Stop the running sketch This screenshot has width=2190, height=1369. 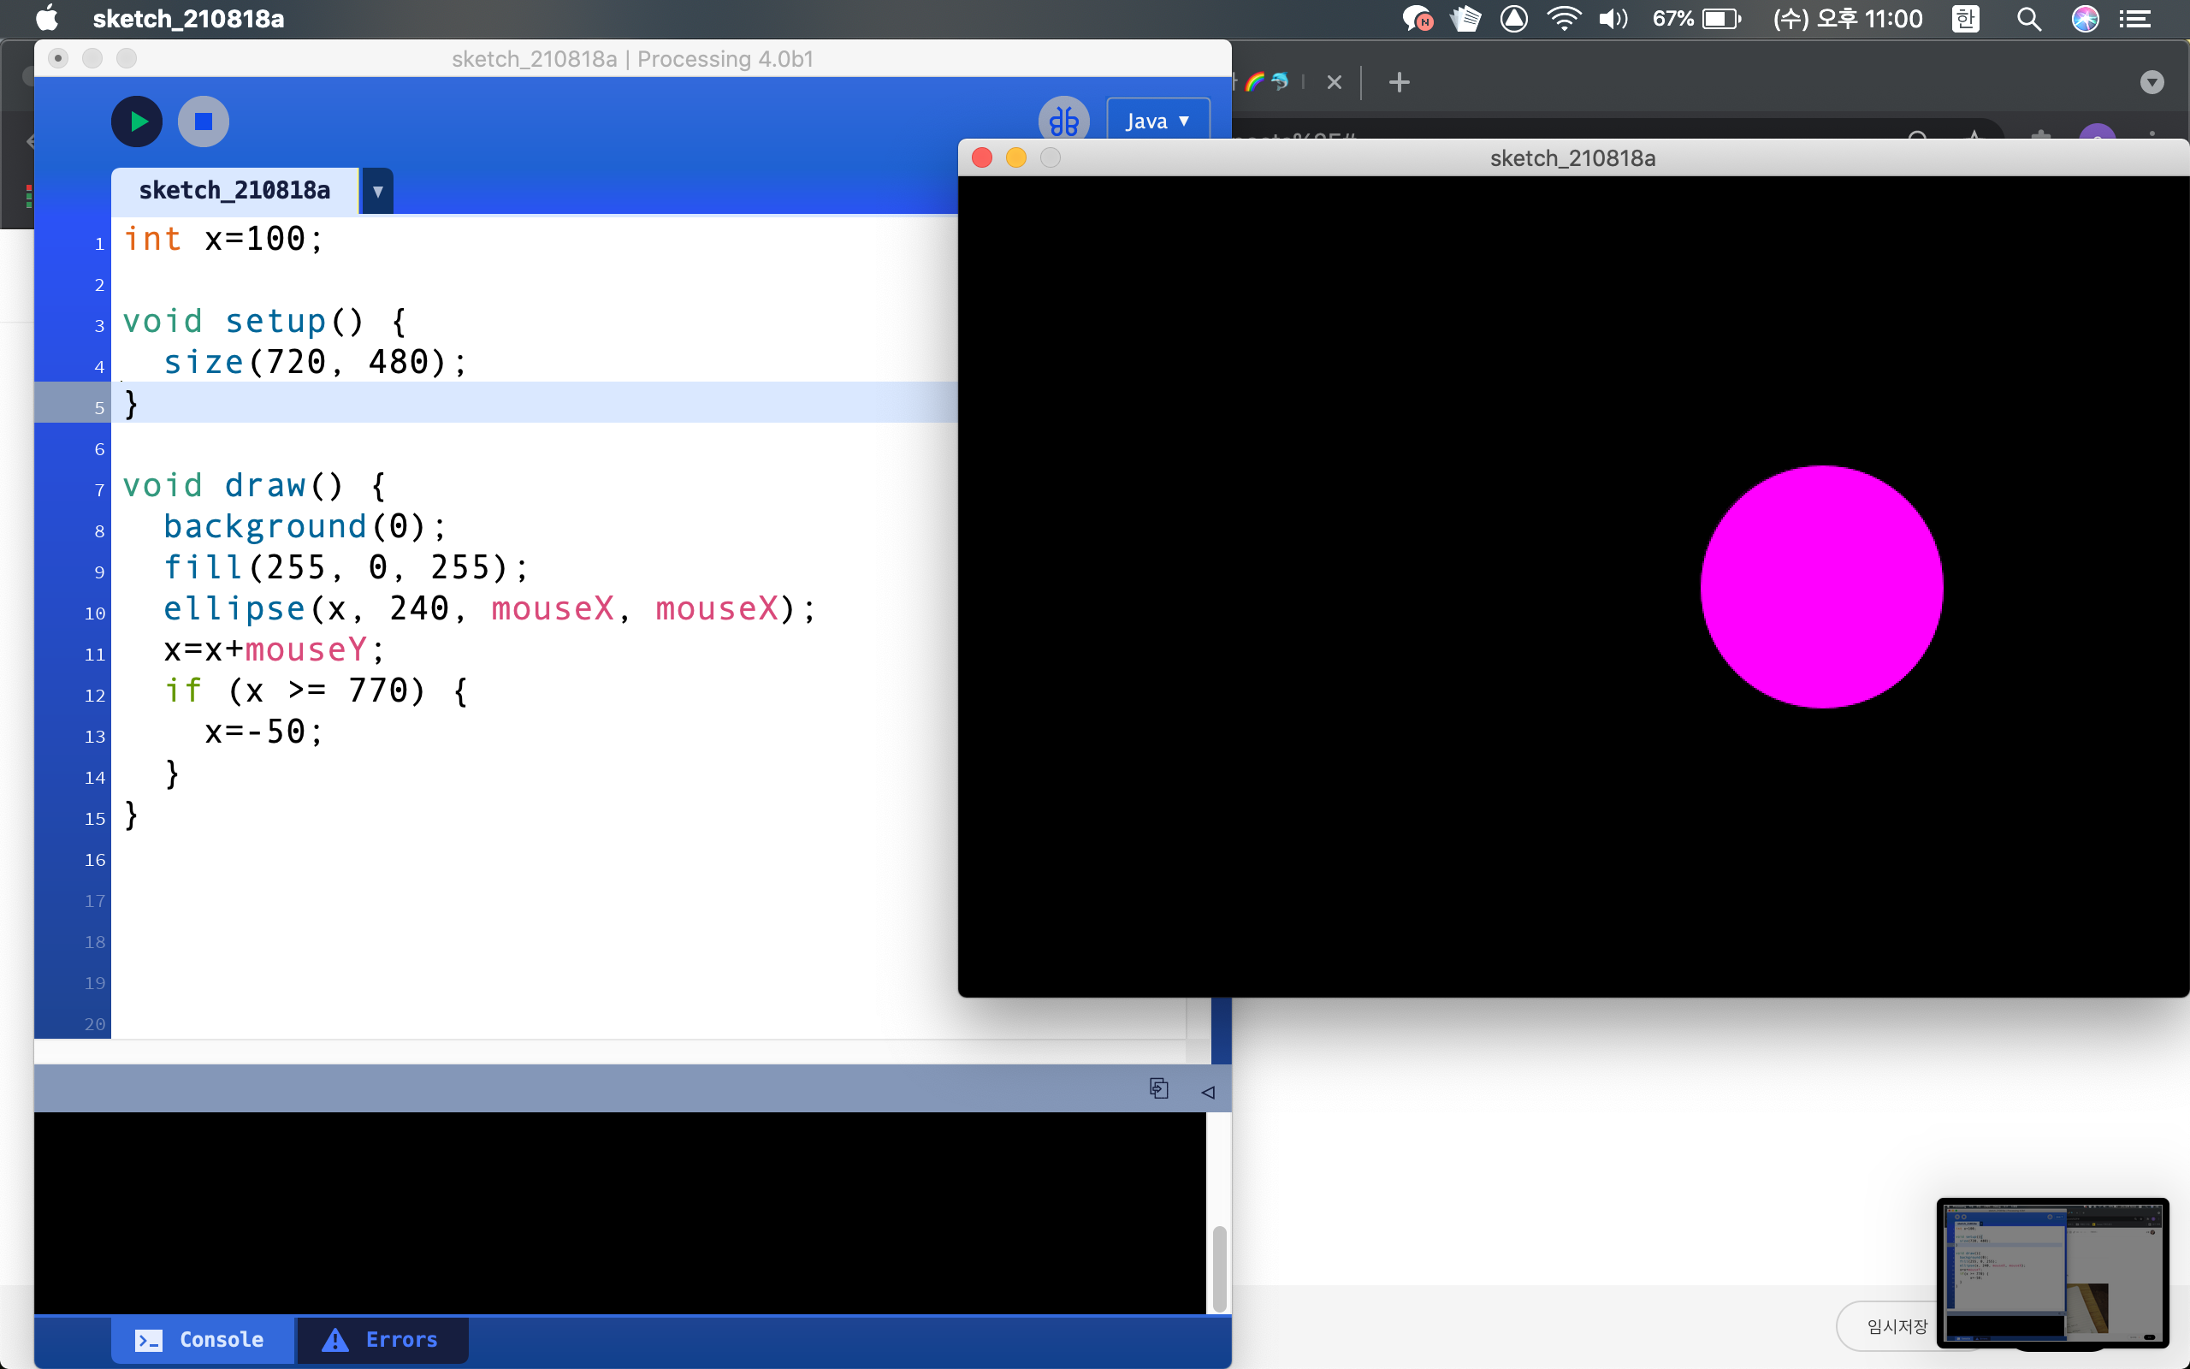(x=204, y=121)
